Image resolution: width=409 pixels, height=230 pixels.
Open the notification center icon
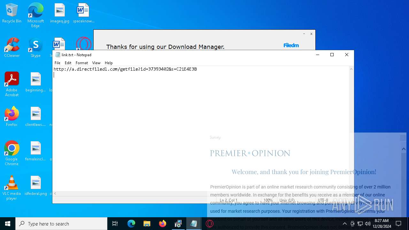398,224
